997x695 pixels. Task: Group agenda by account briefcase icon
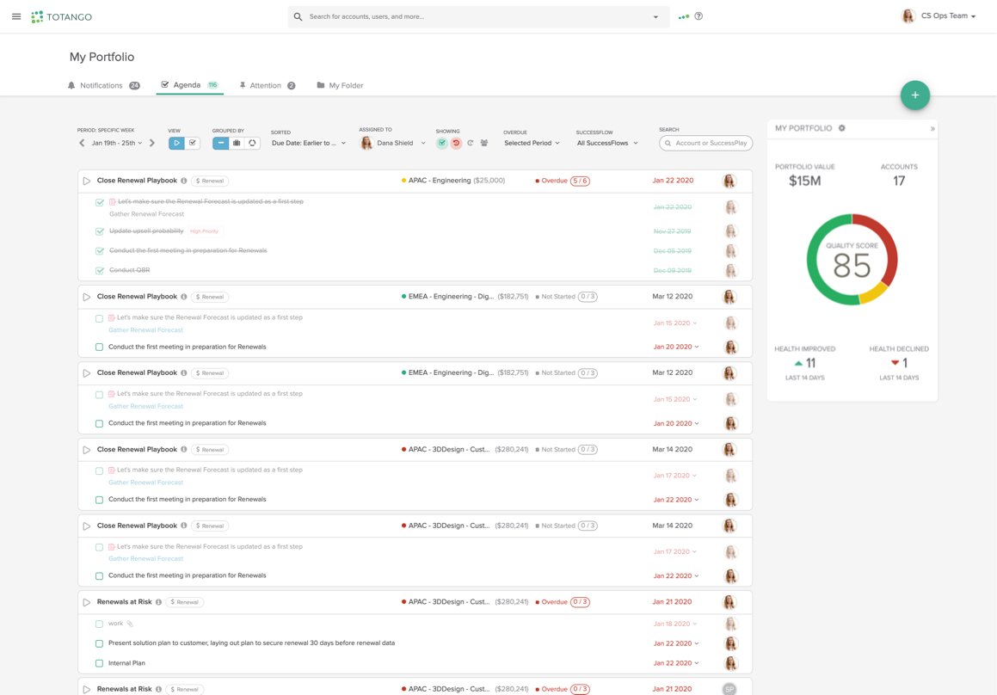pos(236,144)
